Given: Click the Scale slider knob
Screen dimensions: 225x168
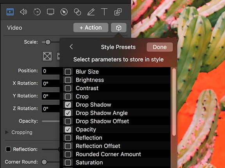Looking at the screenshot, I should 48,42.
